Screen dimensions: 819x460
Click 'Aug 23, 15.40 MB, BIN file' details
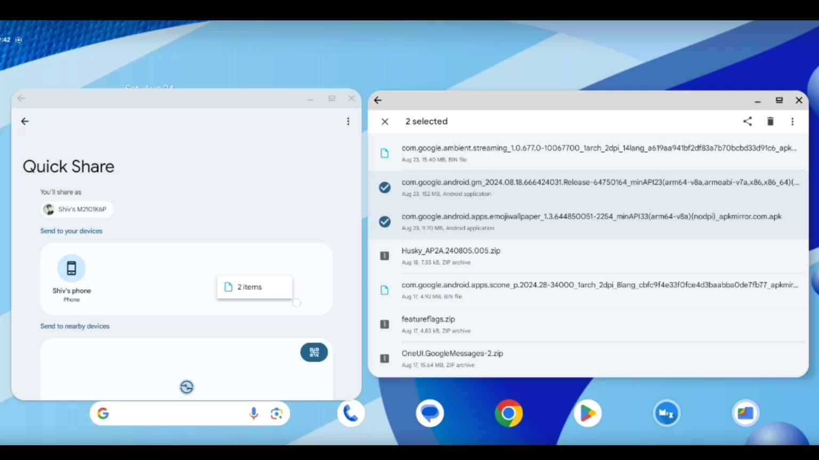(x=434, y=160)
